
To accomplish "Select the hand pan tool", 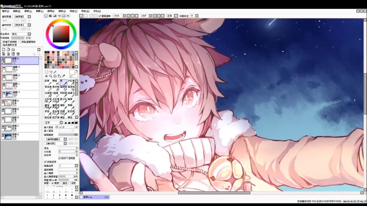I will pyautogui.click(x=59, y=76).
